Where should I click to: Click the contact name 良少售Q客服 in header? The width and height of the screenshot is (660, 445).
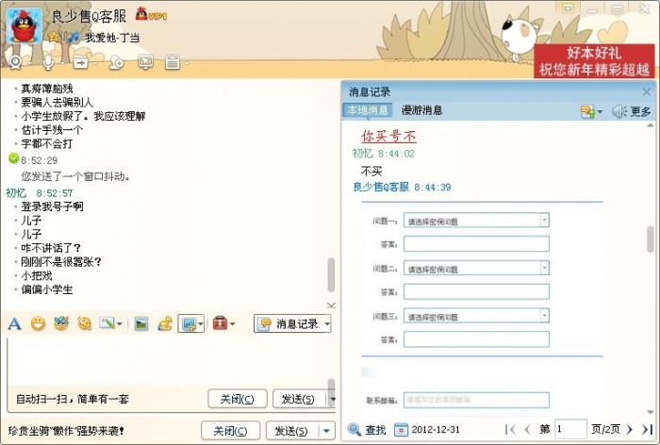click(x=89, y=16)
